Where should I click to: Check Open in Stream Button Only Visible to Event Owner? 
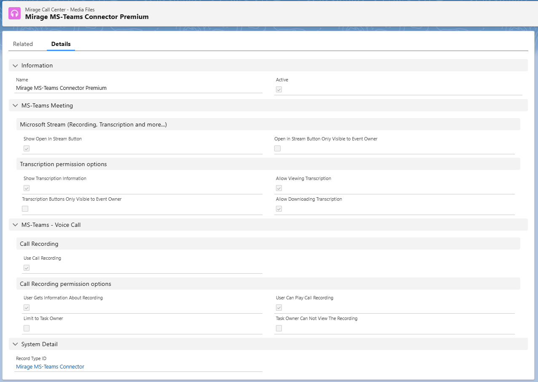point(277,148)
